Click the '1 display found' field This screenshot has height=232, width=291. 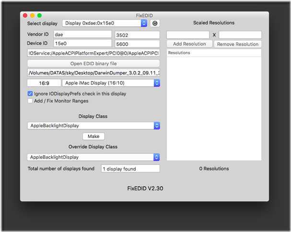click(x=130, y=169)
